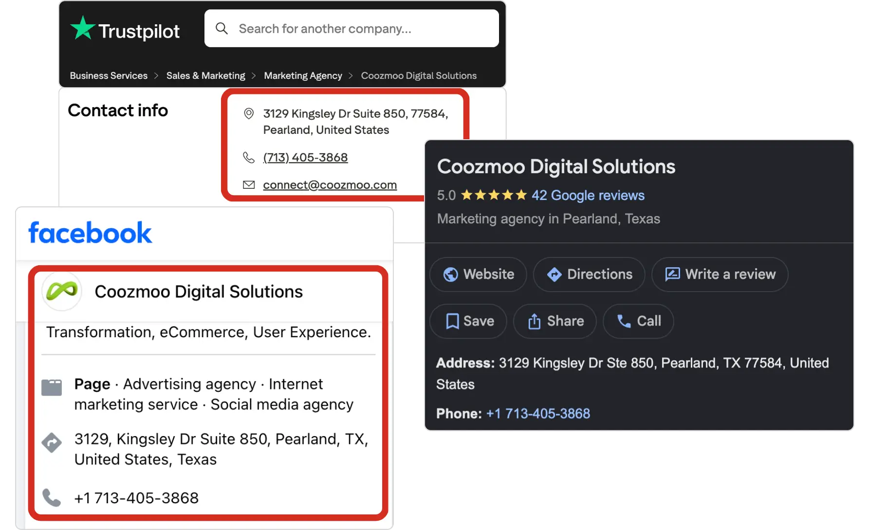Viewport: 870px width, 530px height.
Task: Select the Facebook phone number +1 713-405-3868
Action: pos(136,498)
